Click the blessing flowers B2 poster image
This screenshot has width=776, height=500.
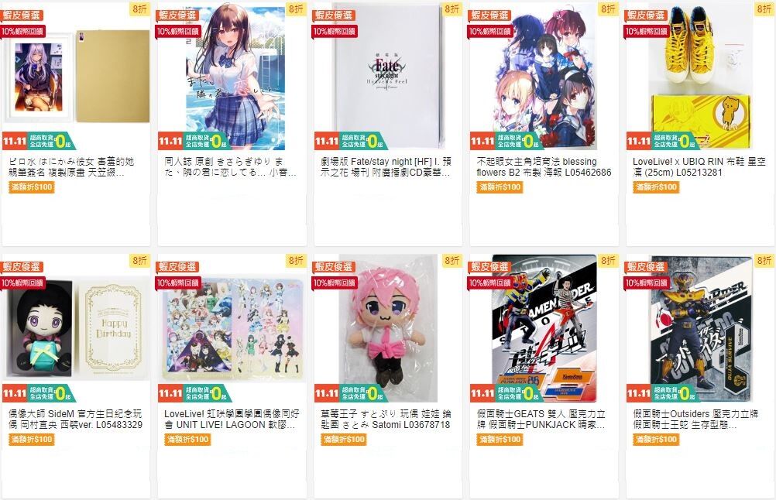click(544, 76)
